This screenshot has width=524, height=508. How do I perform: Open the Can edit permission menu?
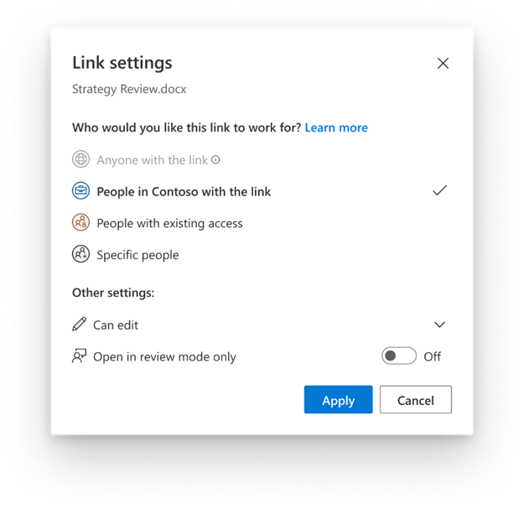(116, 324)
